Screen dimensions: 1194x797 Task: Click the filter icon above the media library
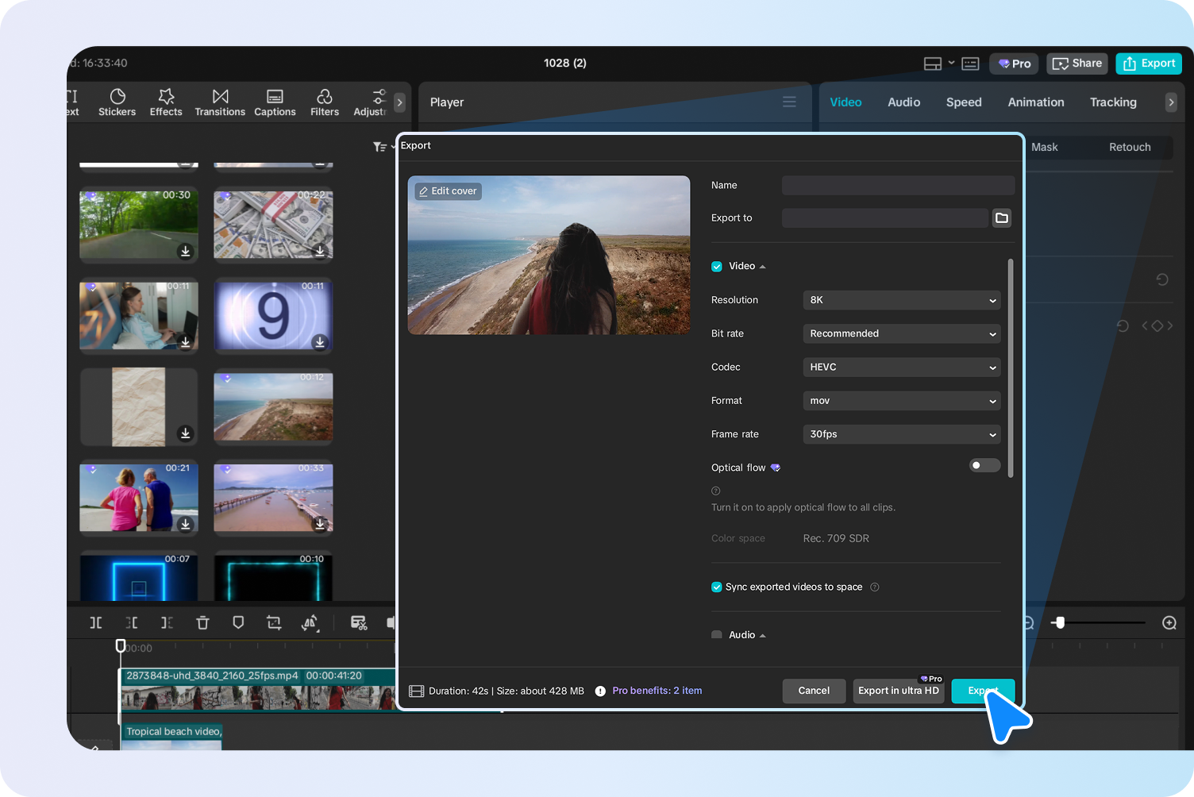379,146
